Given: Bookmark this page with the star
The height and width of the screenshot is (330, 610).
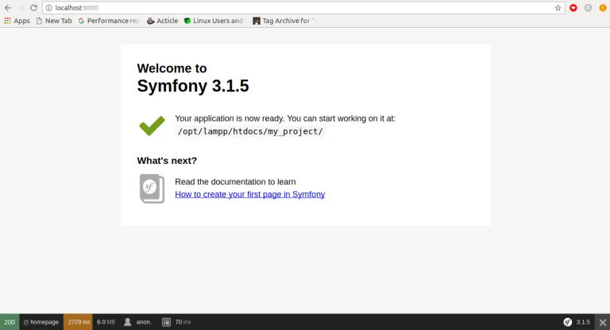Looking at the screenshot, I should (558, 8).
